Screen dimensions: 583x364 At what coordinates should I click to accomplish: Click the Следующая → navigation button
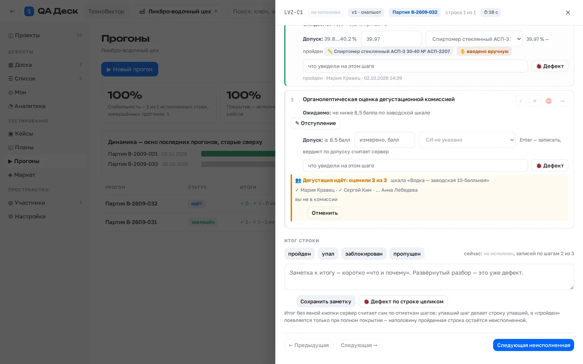pos(359,345)
